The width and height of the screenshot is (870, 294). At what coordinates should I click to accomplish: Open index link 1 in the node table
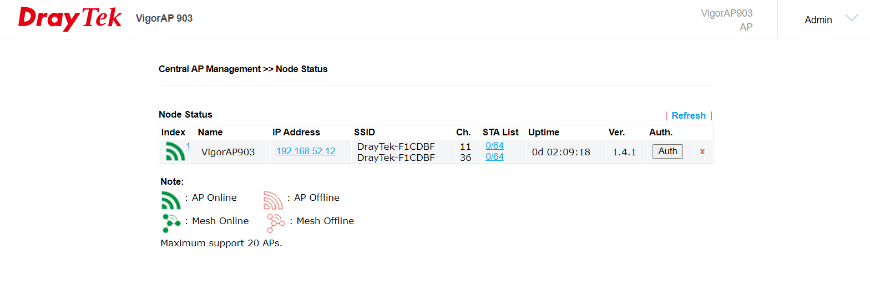click(x=188, y=146)
